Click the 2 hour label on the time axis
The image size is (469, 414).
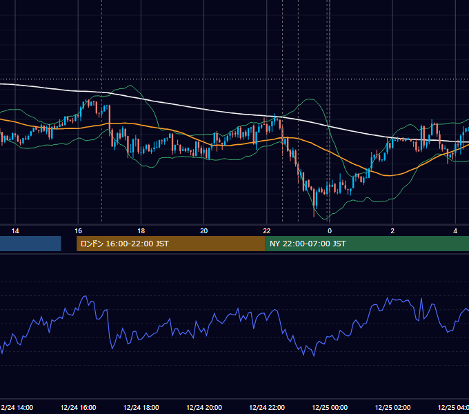pos(392,231)
